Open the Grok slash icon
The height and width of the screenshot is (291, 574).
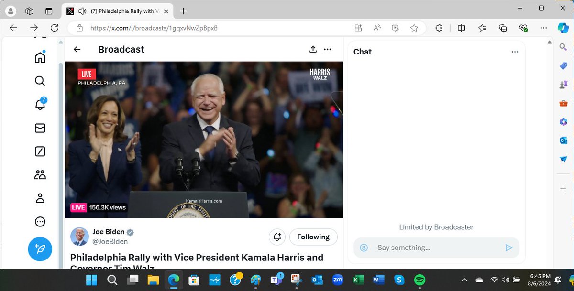tap(40, 151)
